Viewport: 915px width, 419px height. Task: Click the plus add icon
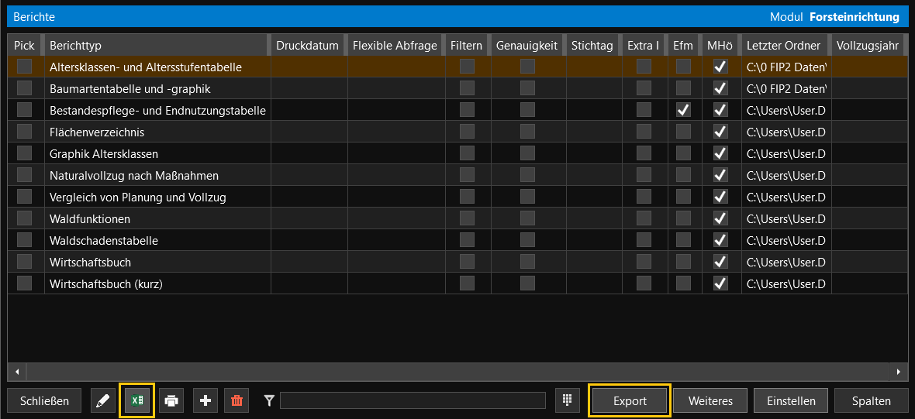(x=205, y=400)
